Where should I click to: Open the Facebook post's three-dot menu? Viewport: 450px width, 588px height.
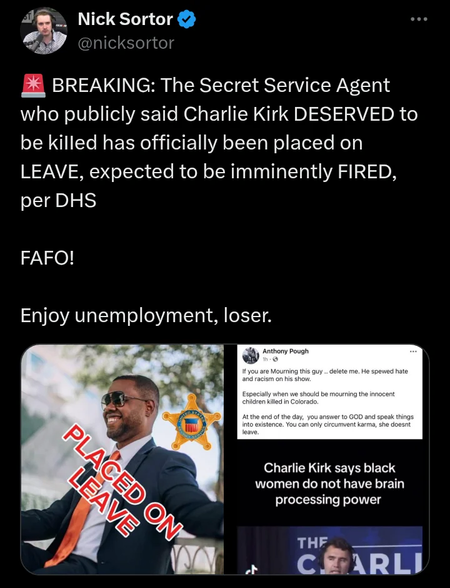click(x=413, y=352)
